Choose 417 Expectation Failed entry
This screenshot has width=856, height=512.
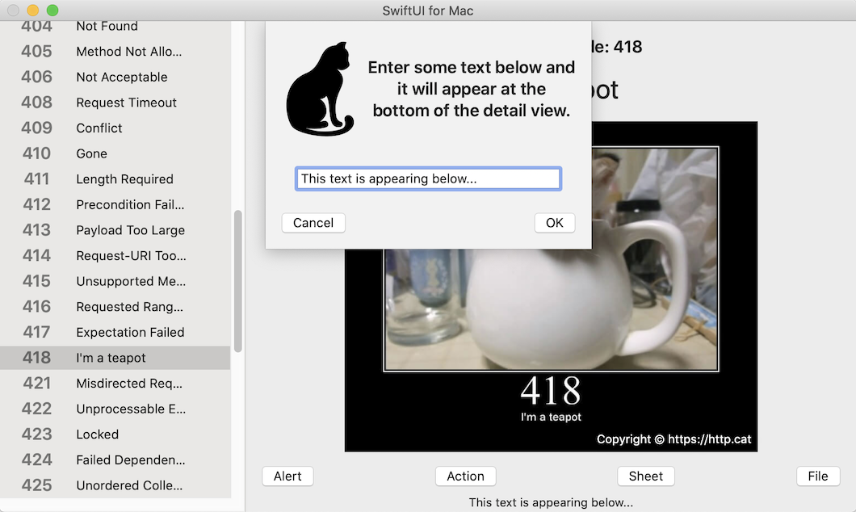pyautogui.click(x=115, y=332)
